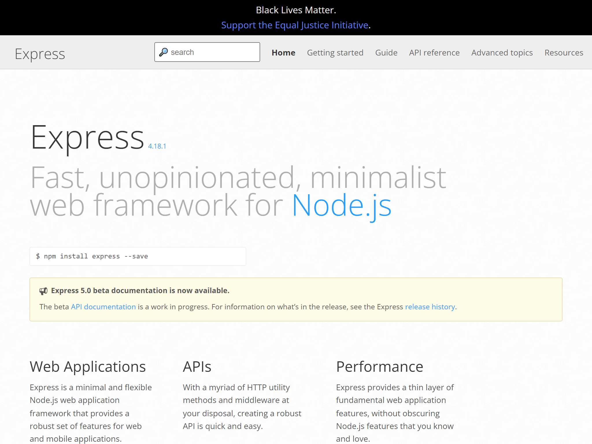Open the release history link
The height and width of the screenshot is (444, 592).
(430, 307)
